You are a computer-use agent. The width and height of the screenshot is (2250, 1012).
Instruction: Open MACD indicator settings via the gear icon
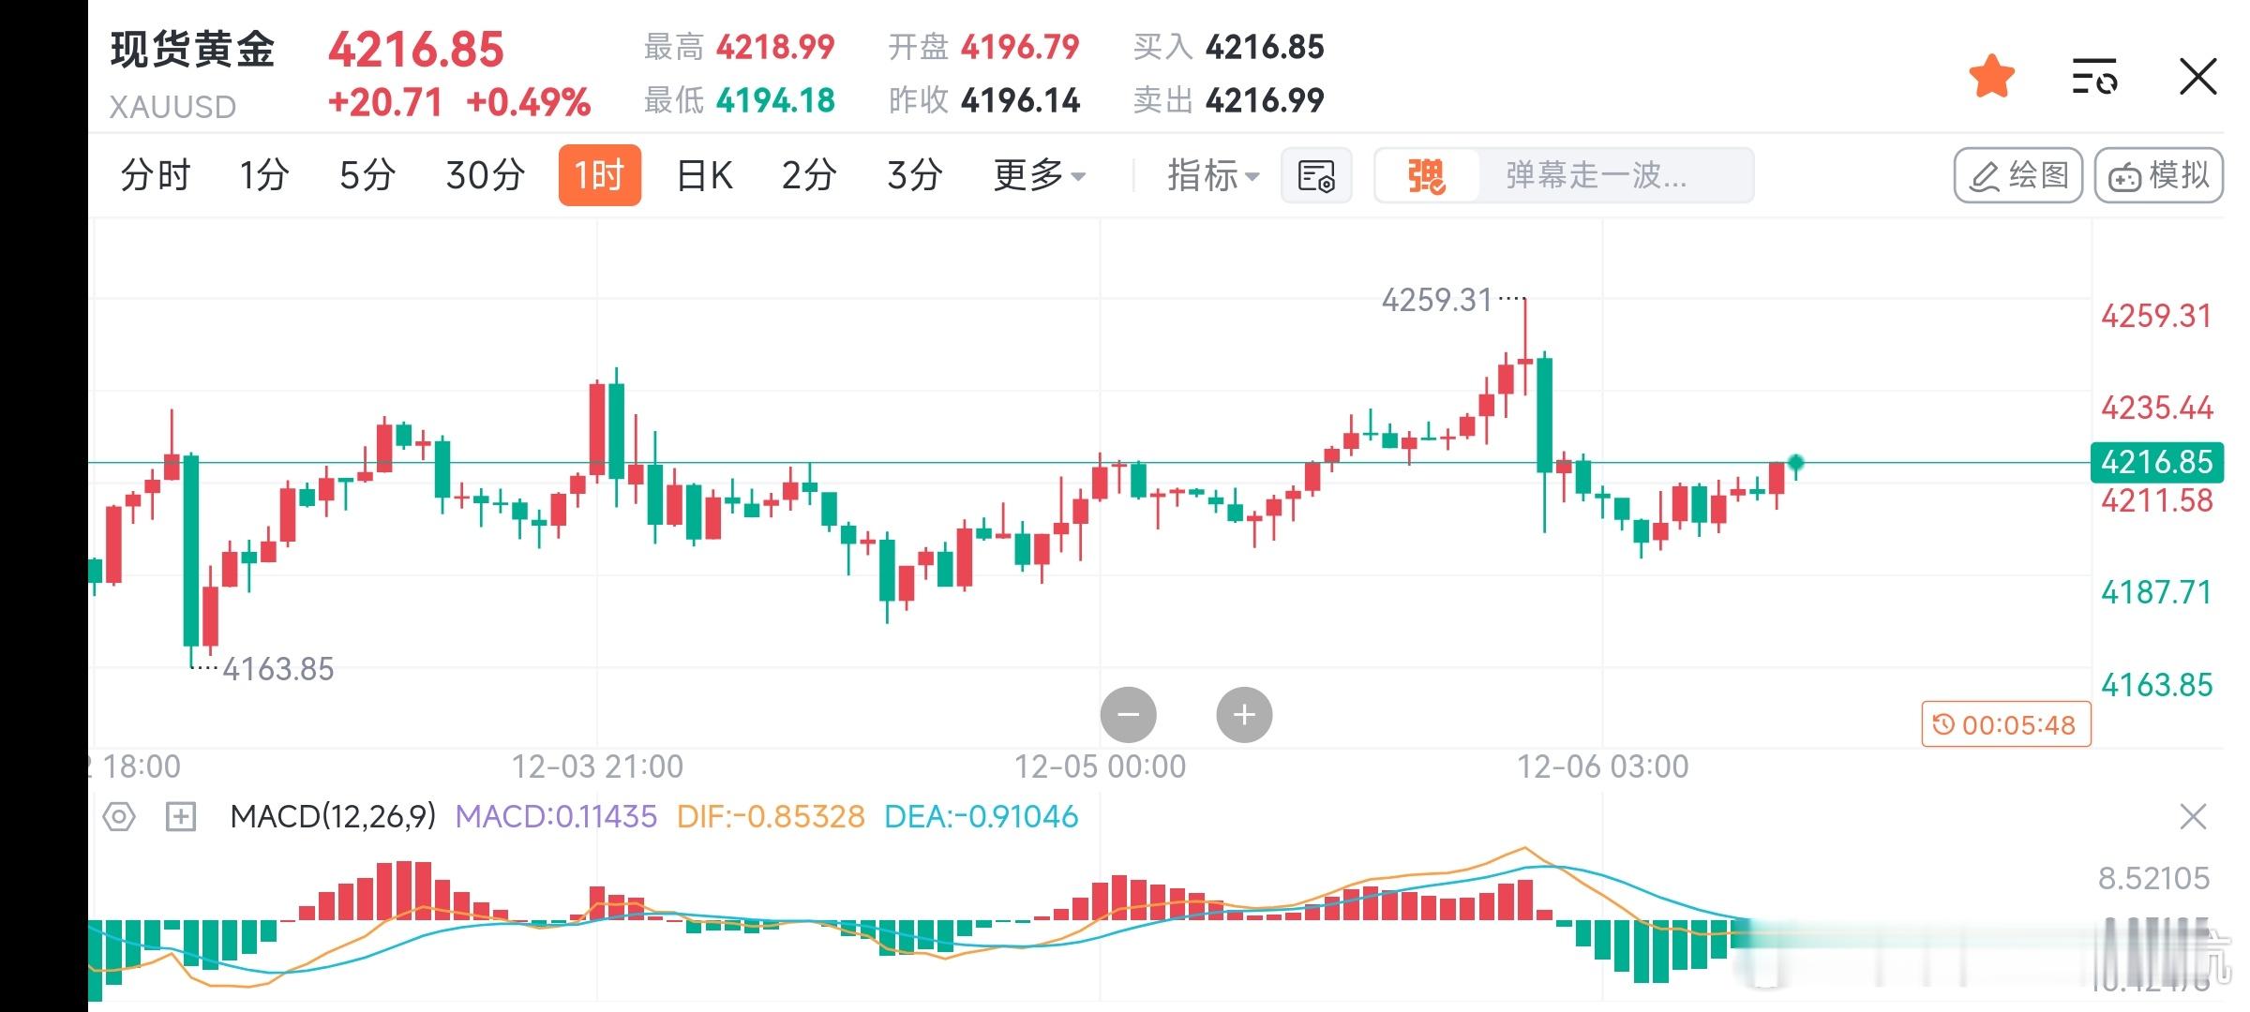point(120,818)
